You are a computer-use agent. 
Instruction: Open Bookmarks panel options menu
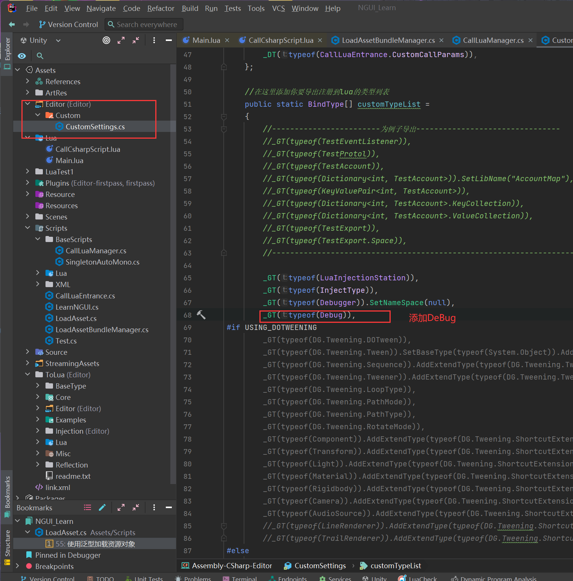tap(154, 508)
